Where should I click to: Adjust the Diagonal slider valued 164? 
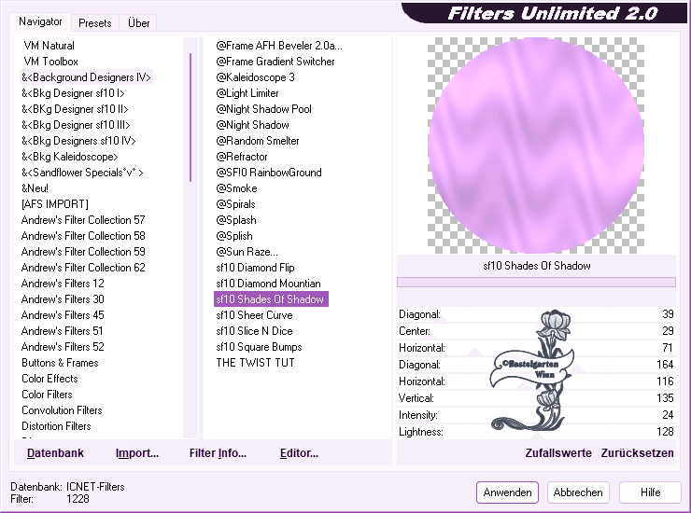(536, 365)
